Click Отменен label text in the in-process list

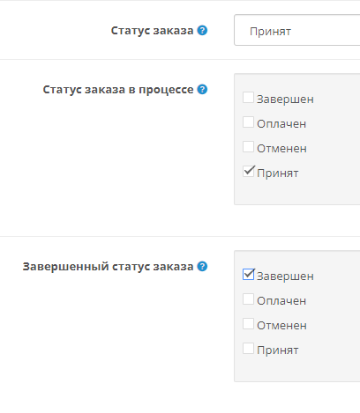281,149
